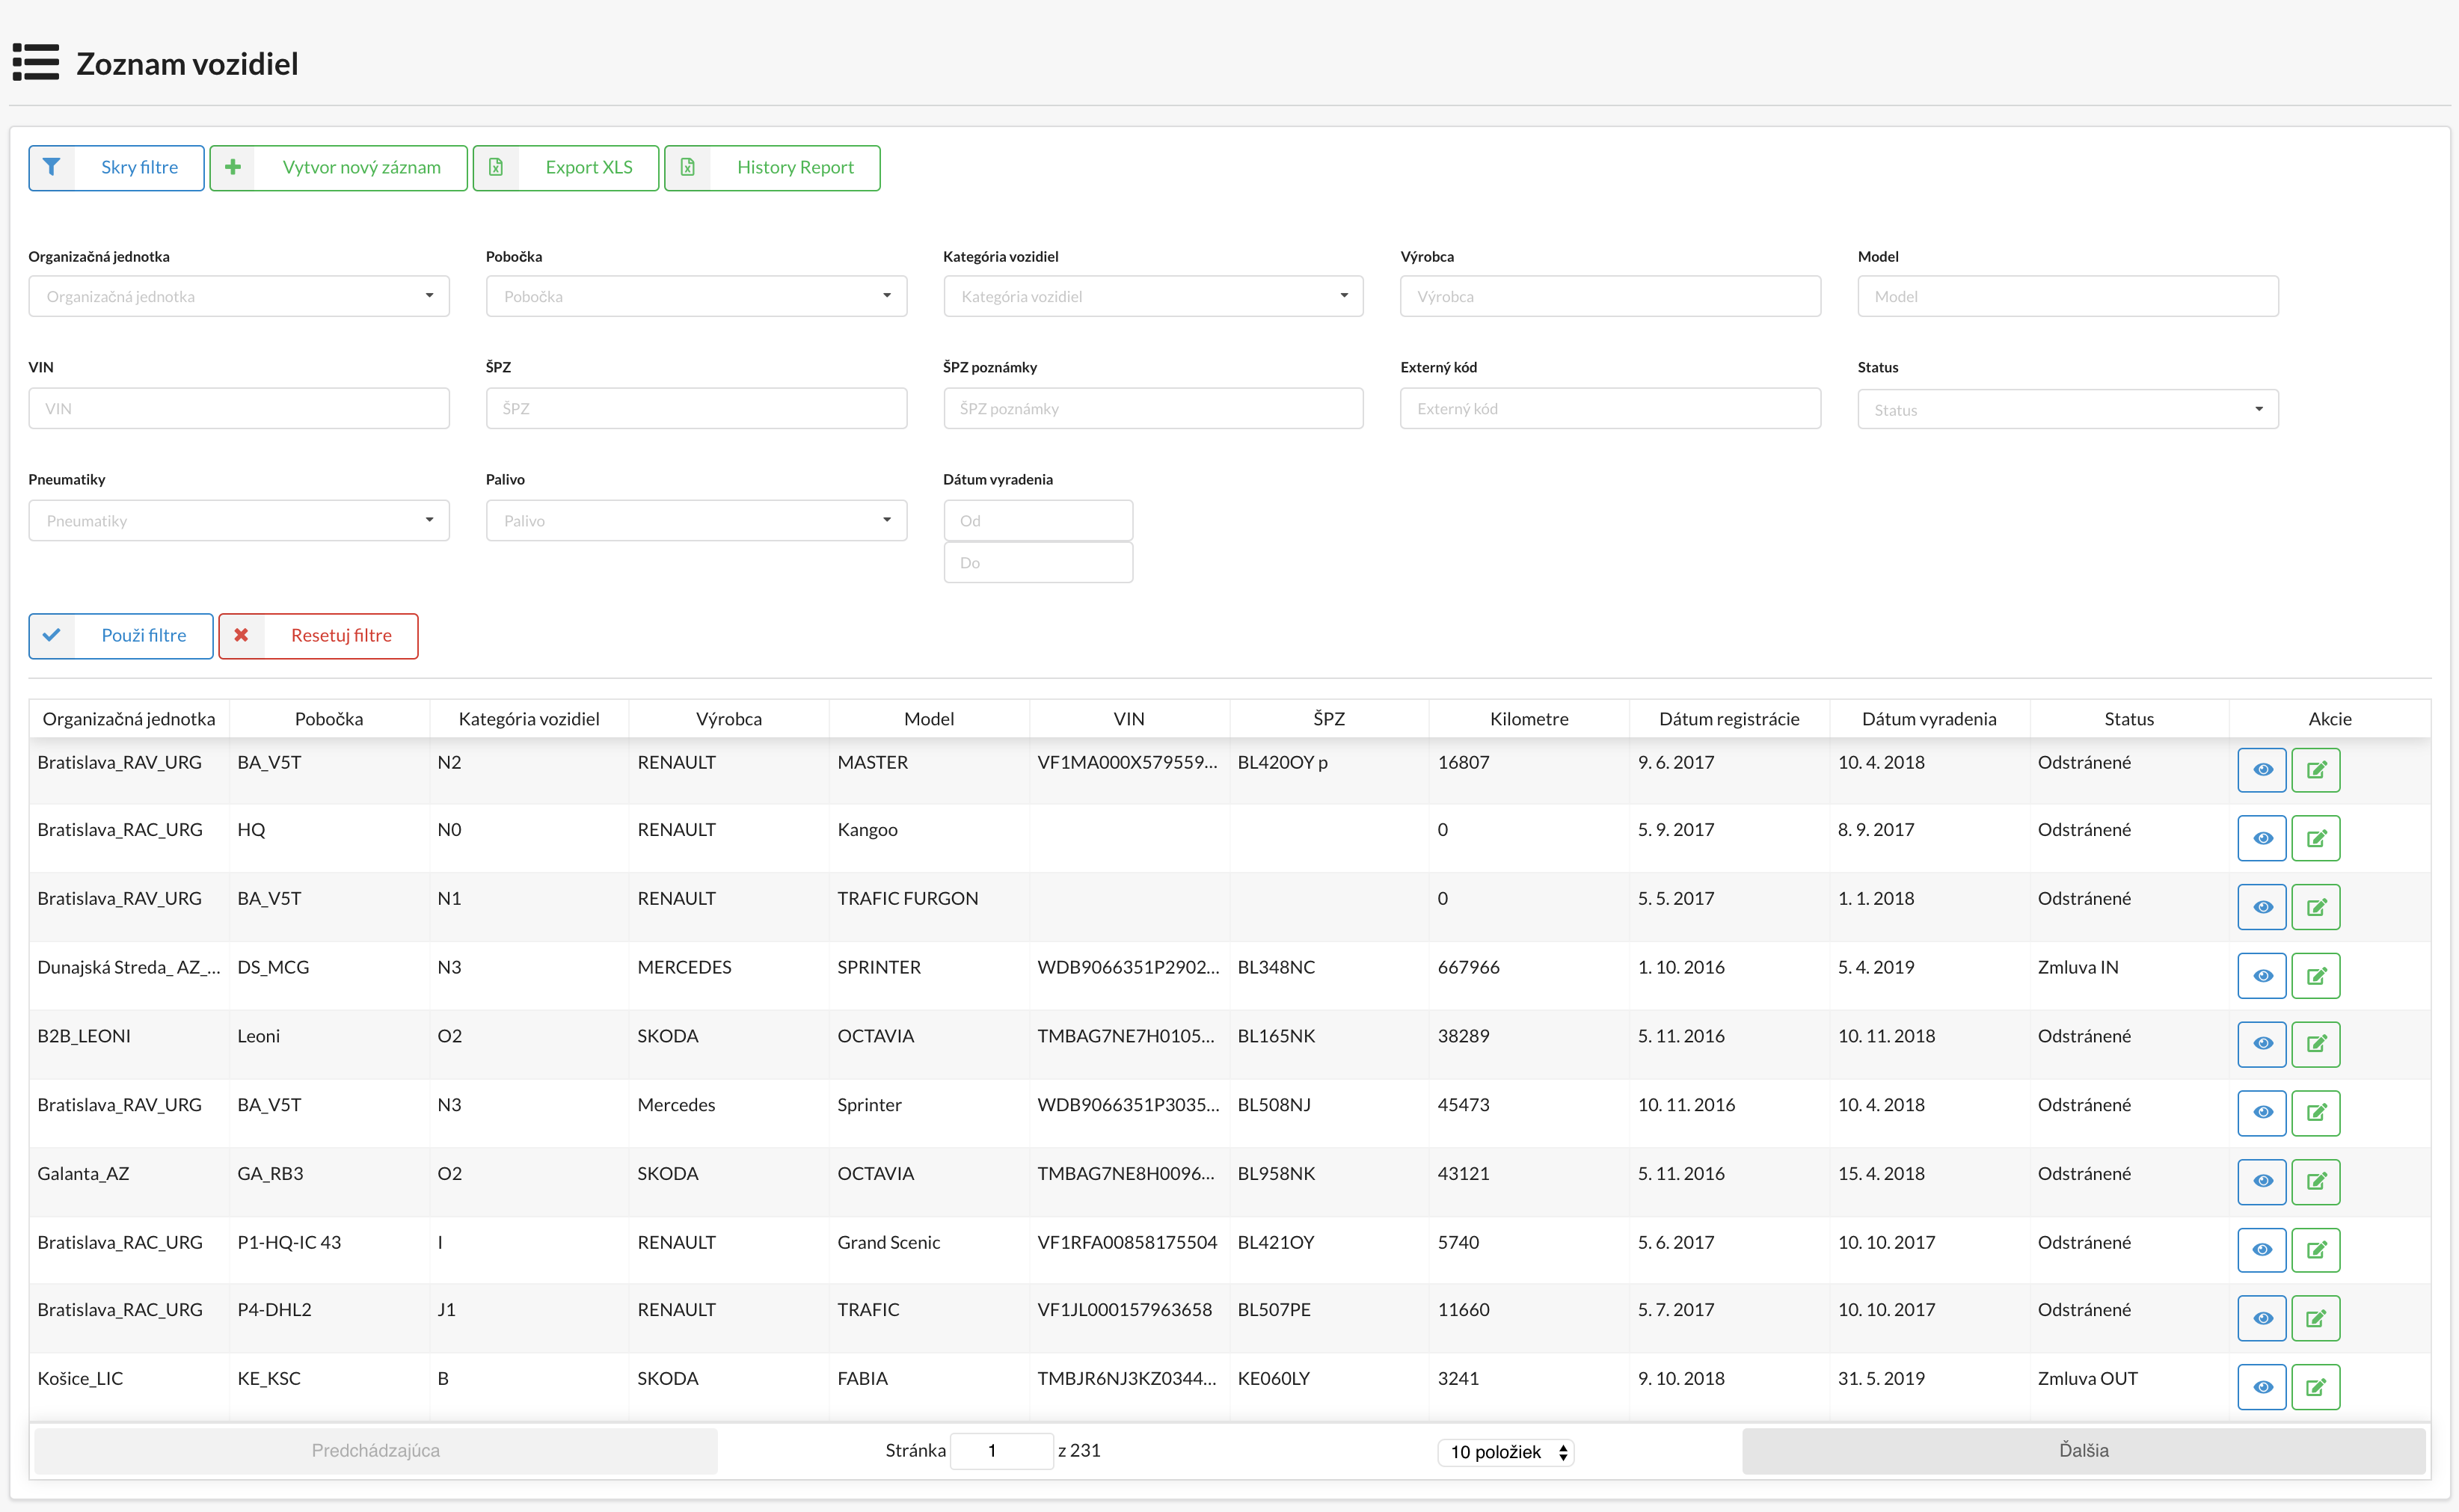The height and width of the screenshot is (1512, 2459).
Task: Open the Pneumatiky dropdown
Action: [238, 520]
